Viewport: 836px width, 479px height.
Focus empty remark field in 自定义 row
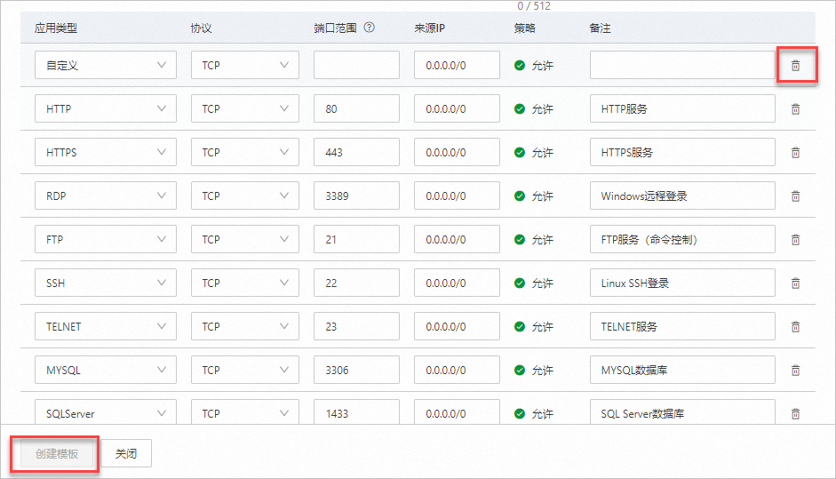coord(682,65)
